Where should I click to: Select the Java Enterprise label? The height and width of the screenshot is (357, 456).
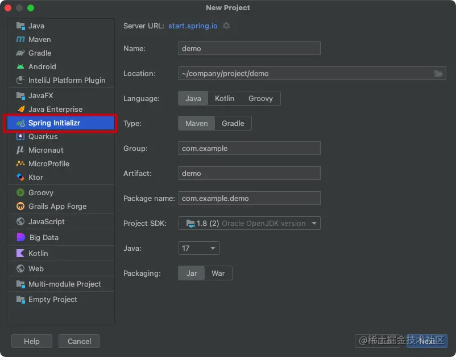tap(56, 110)
